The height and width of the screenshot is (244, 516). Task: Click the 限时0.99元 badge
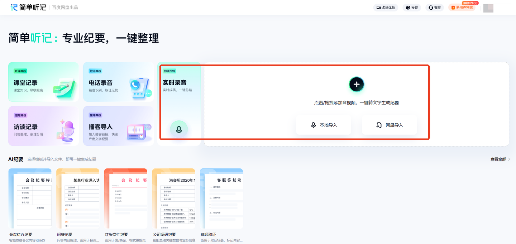(x=470, y=3)
